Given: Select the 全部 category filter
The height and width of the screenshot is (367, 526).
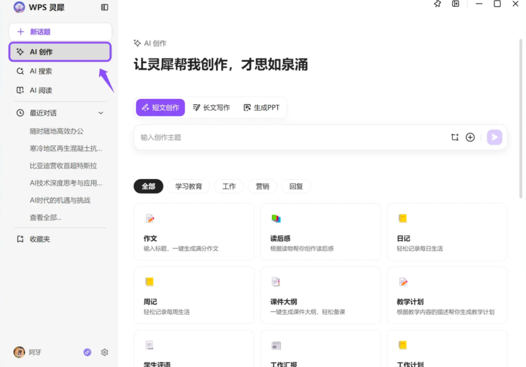Looking at the screenshot, I should pos(148,186).
